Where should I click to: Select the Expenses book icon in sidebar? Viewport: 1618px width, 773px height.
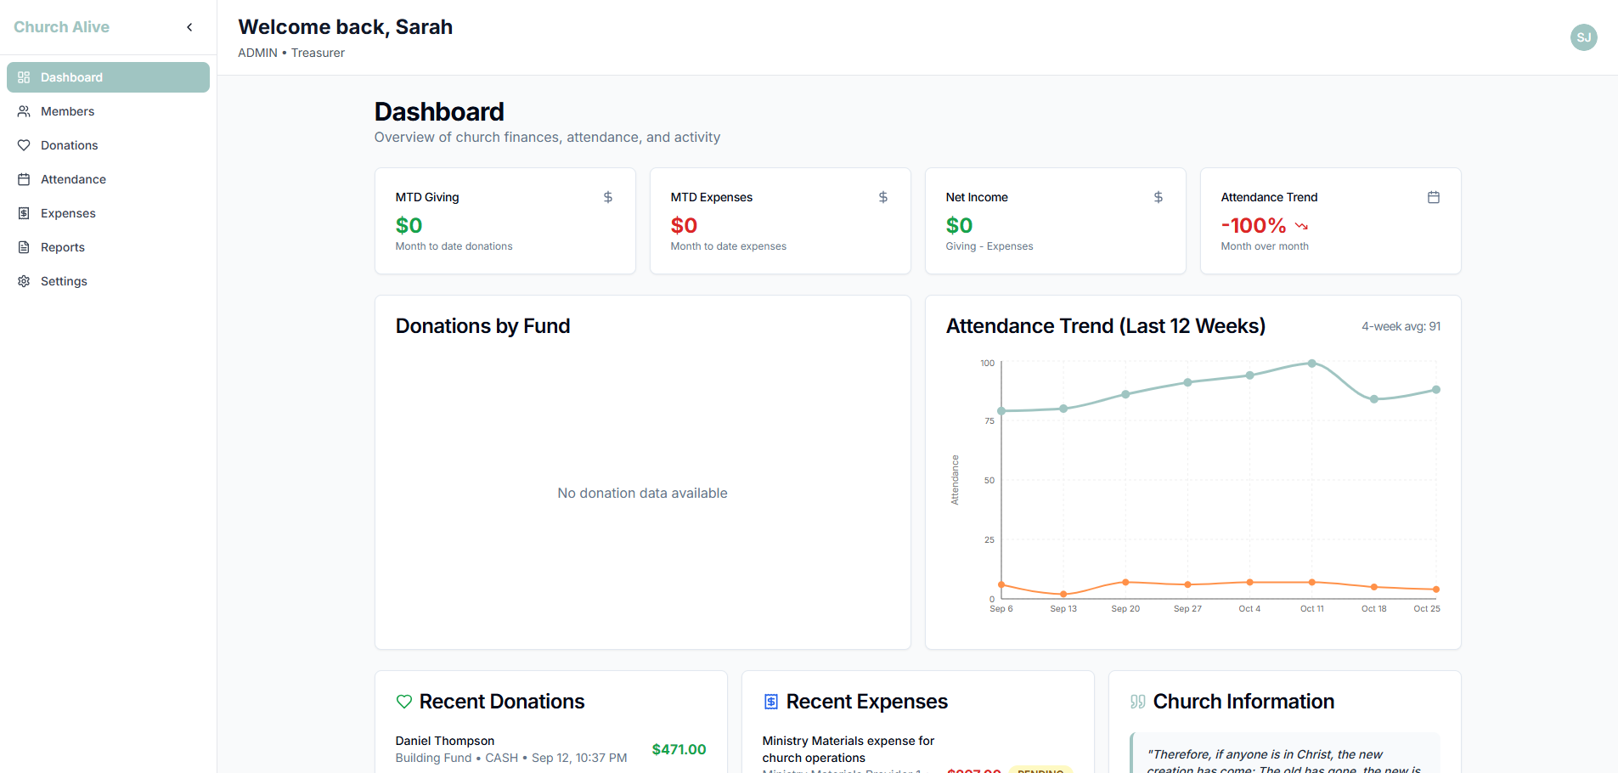(x=24, y=213)
